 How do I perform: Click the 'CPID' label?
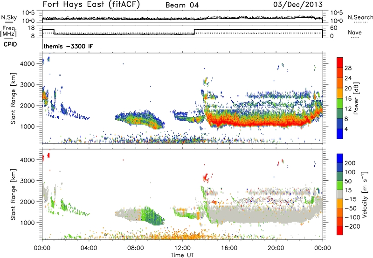point(10,44)
